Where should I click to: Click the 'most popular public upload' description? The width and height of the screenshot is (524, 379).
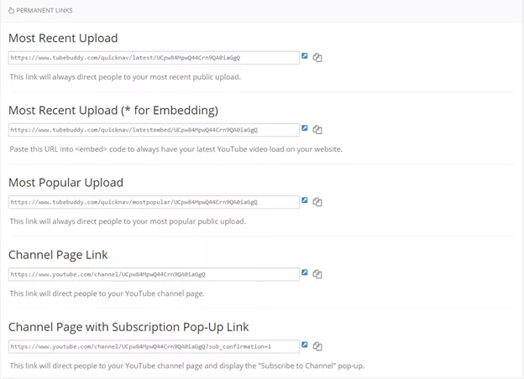coord(128,221)
